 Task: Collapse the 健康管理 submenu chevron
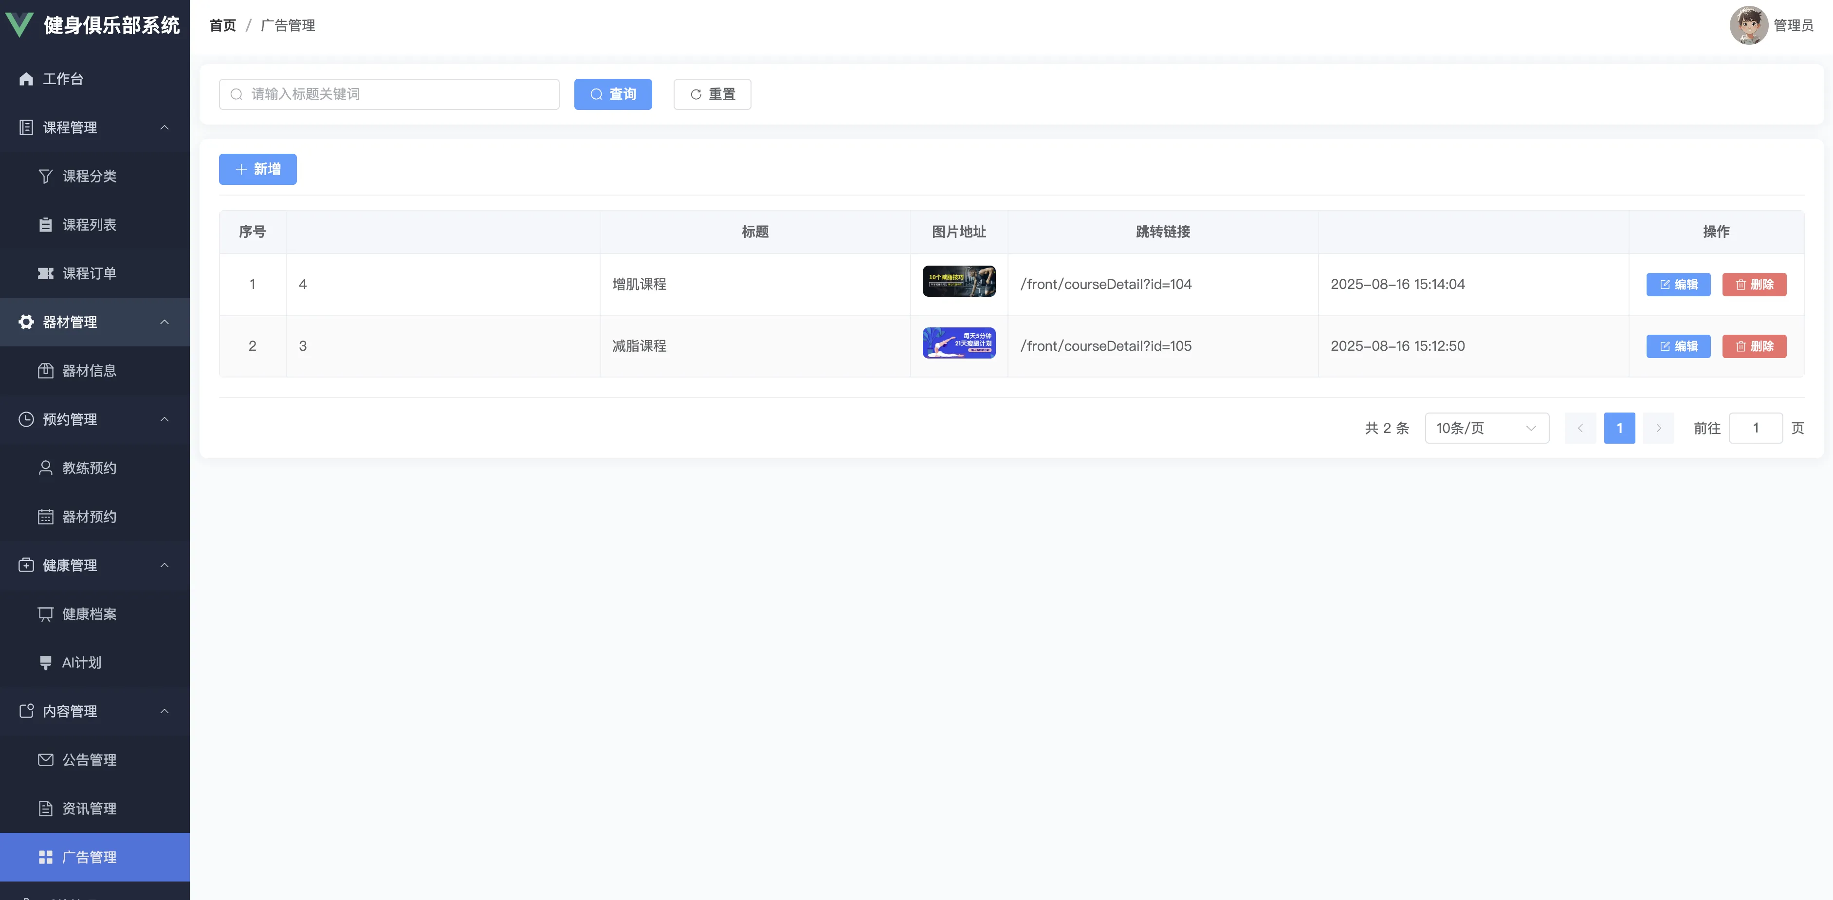click(x=165, y=566)
